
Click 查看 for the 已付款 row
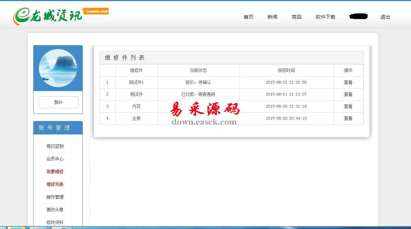(x=348, y=94)
